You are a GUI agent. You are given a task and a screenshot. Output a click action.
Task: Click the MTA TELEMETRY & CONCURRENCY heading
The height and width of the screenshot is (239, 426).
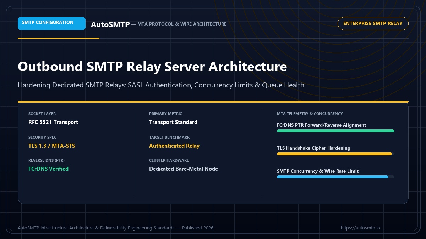[310, 114]
